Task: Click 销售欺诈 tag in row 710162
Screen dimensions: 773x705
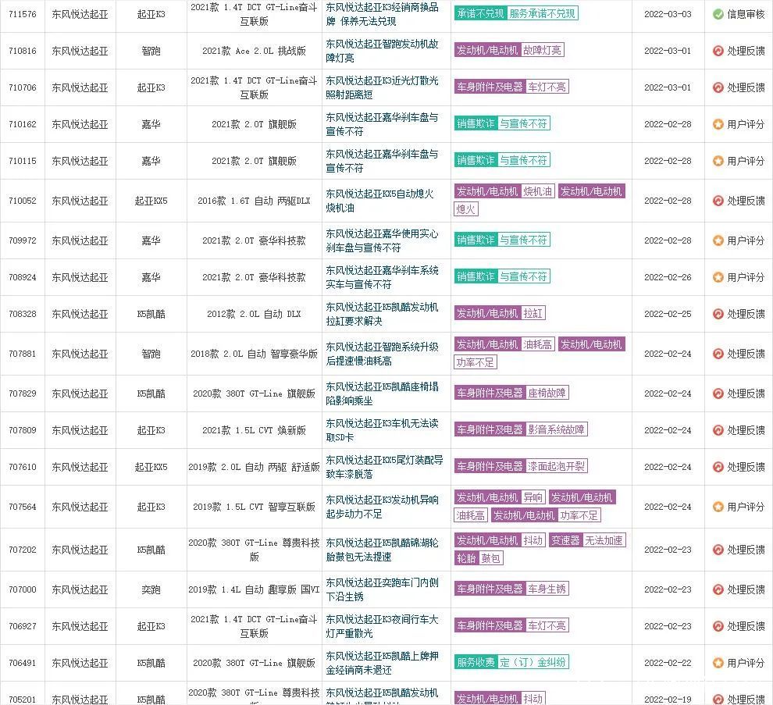Action: tap(476, 123)
